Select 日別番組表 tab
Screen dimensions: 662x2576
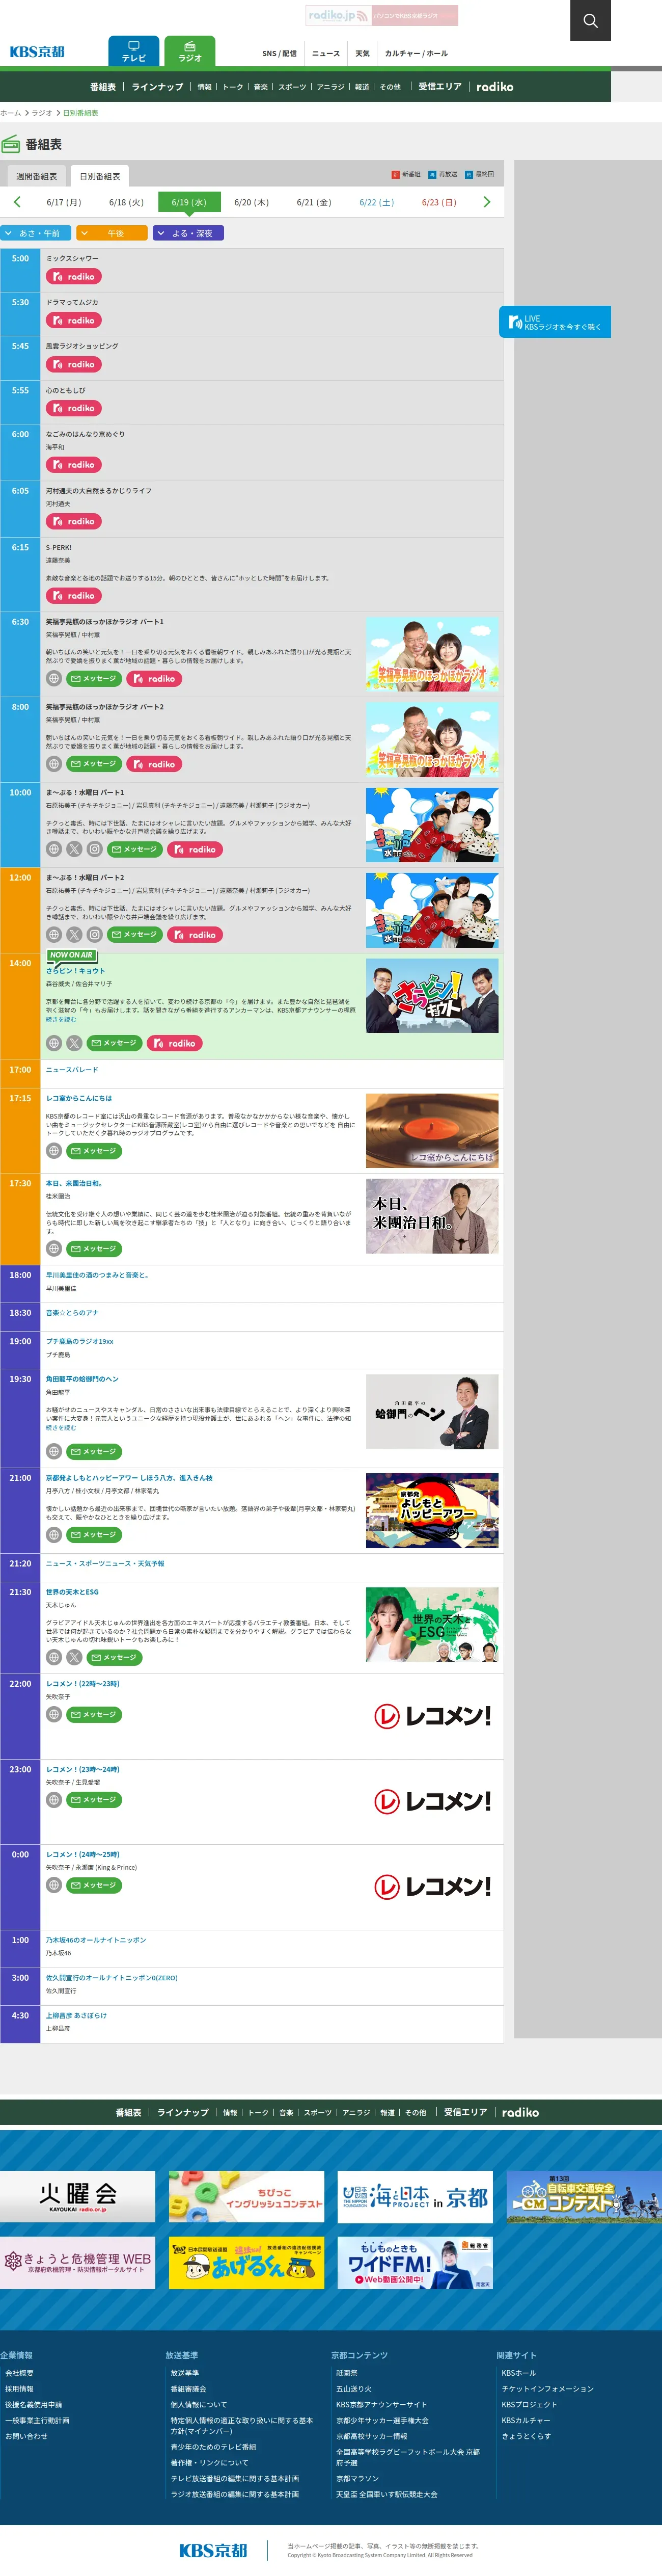pyautogui.click(x=100, y=176)
